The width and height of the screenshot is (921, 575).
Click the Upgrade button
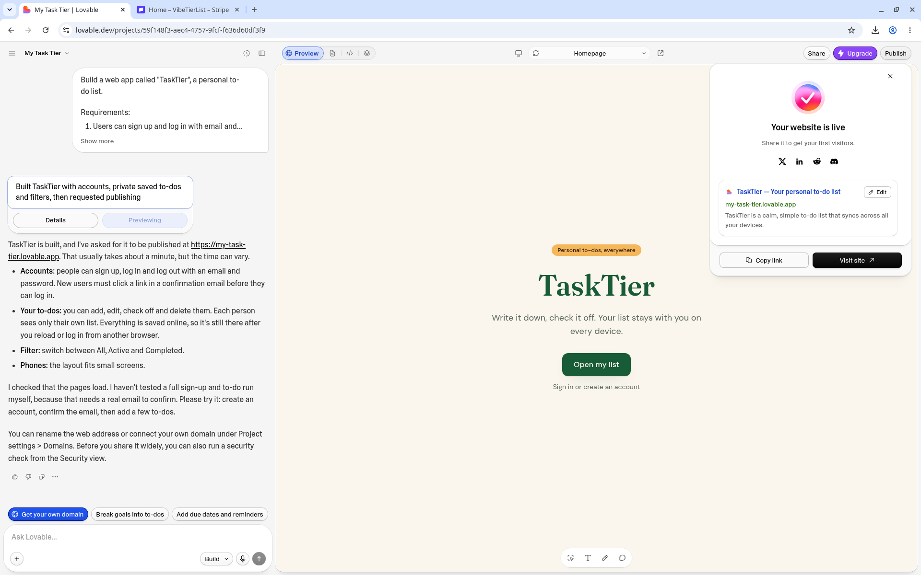coord(855,53)
